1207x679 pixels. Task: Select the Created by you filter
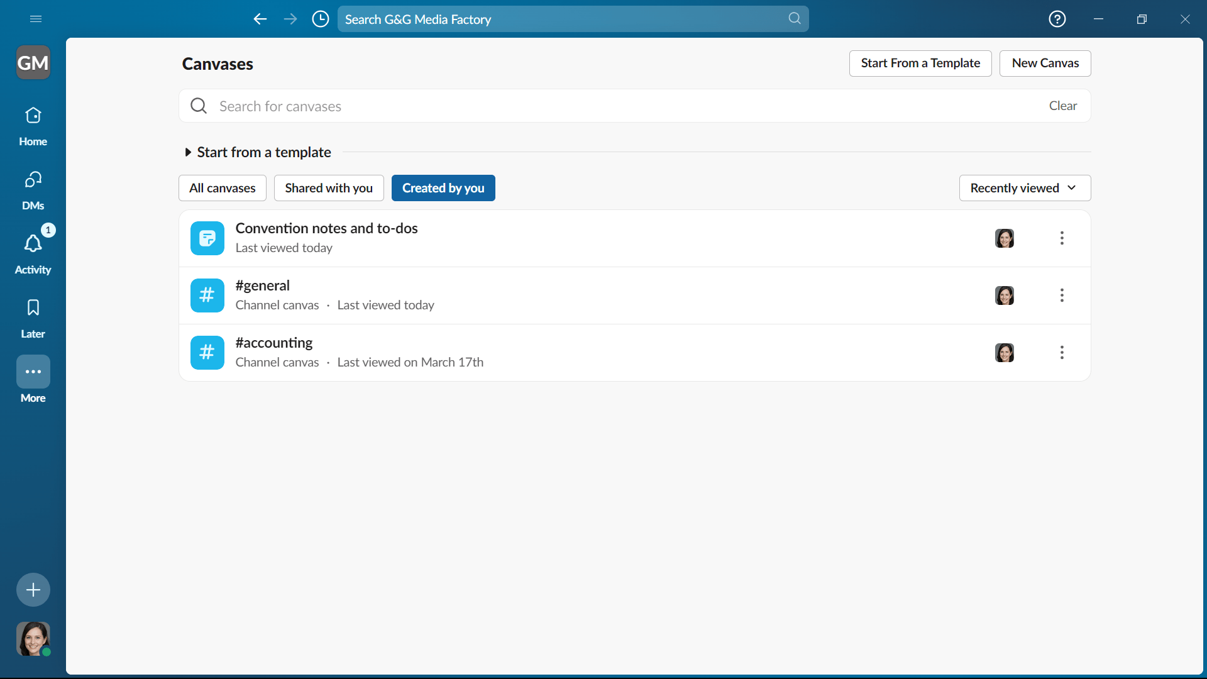443,187
